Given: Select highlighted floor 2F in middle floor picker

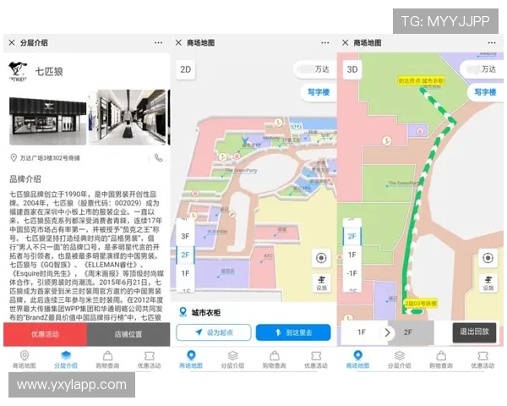Looking at the screenshot, I should (x=185, y=255).
